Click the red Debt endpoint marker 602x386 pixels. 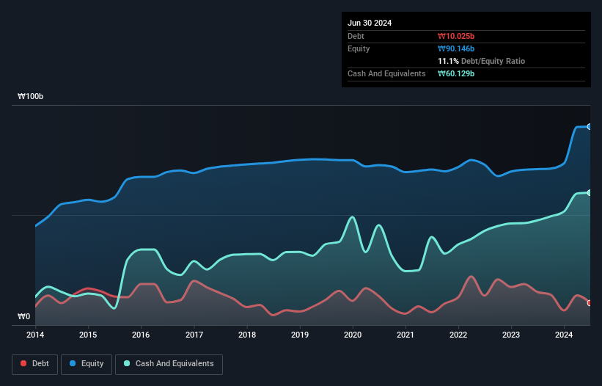(x=590, y=303)
